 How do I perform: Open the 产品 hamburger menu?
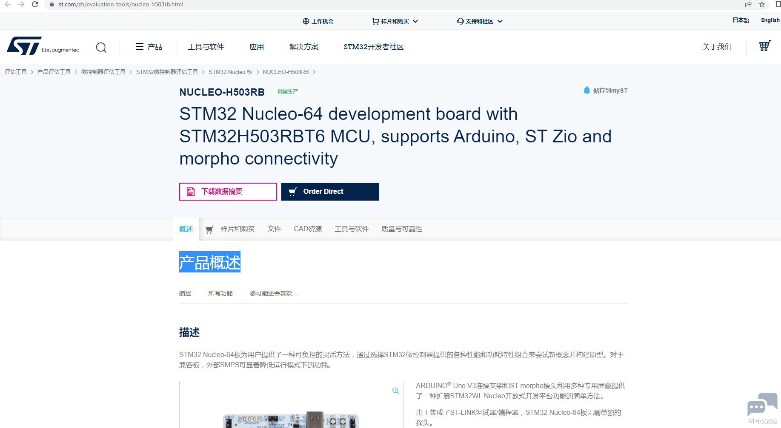(x=149, y=47)
